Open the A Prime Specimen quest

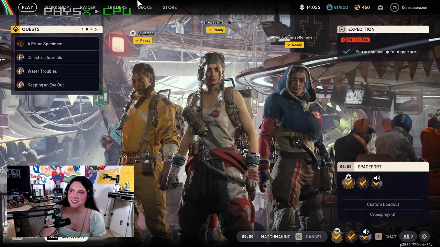[57, 44]
